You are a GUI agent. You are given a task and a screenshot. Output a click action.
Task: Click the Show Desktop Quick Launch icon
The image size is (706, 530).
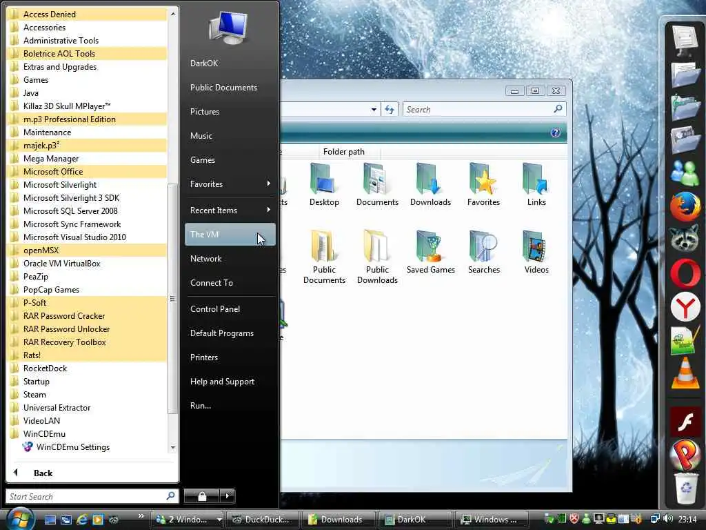pyautogui.click(x=50, y=520)
